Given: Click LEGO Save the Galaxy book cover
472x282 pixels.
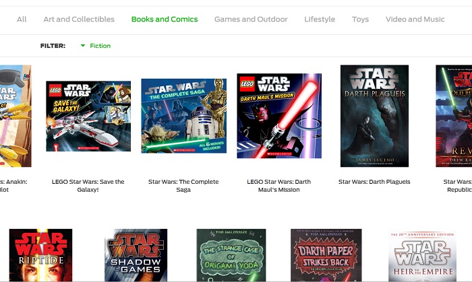Looking at the screenshot, I should tap(88, 116).
